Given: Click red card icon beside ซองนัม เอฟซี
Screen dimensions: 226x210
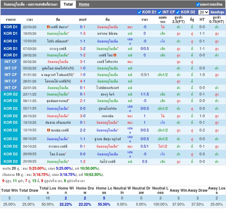Looking at the screenshot, I should (49, 130).
